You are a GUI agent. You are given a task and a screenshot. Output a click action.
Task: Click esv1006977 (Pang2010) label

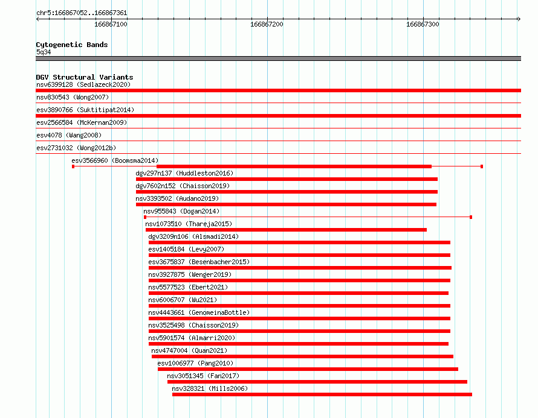[x=195, y=363]
